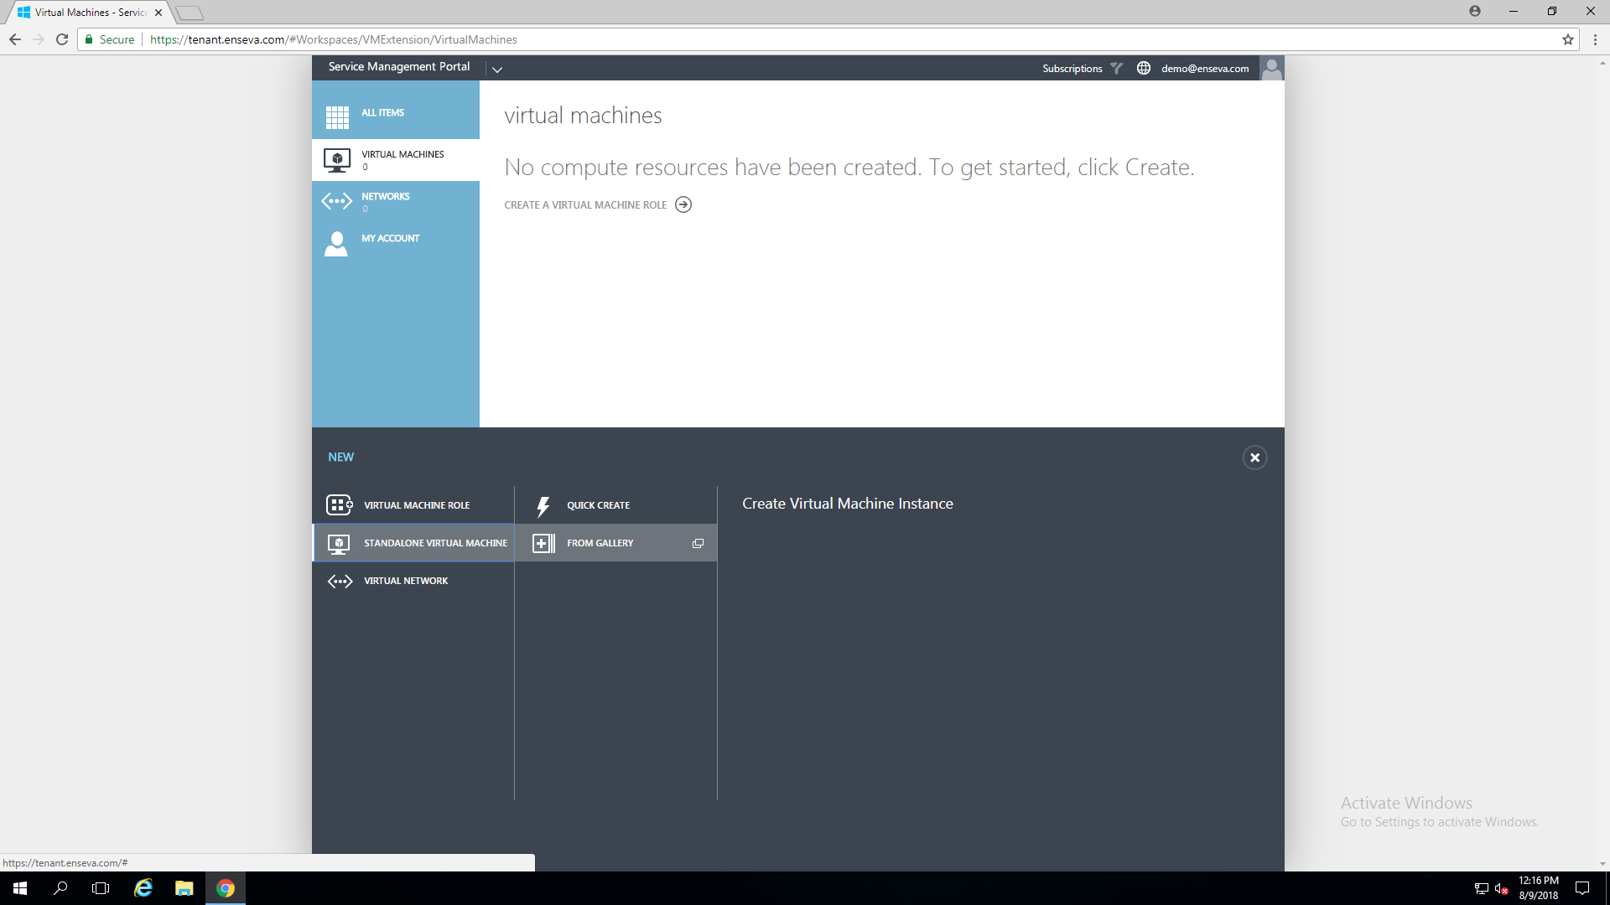This screenshot has height=905, width=1610.
Task: Open the Windows Start menu
Action: point(20,888)
